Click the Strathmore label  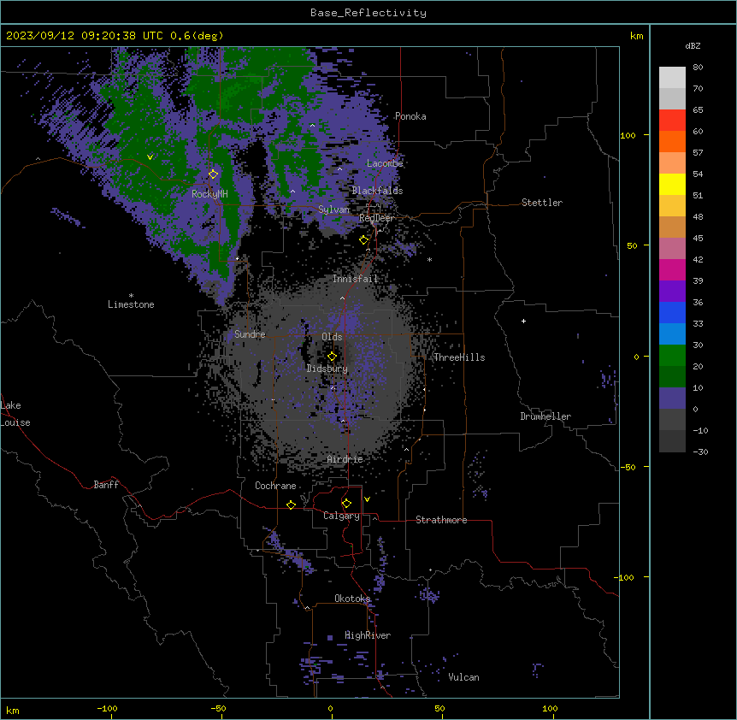pyautogui.click(x=441, y=520)
